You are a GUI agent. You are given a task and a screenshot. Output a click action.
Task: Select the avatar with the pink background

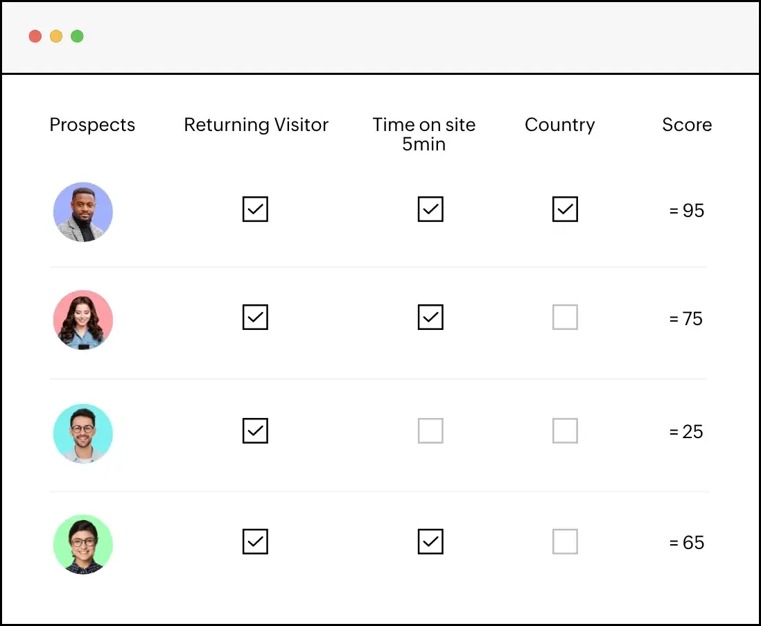(83, 320)
